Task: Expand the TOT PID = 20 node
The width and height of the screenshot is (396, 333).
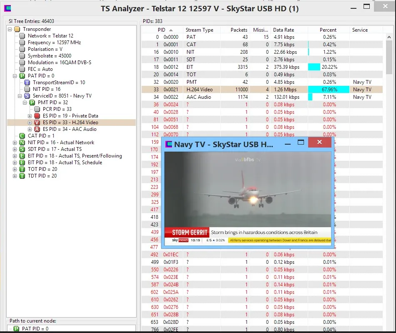Action: 15,169
